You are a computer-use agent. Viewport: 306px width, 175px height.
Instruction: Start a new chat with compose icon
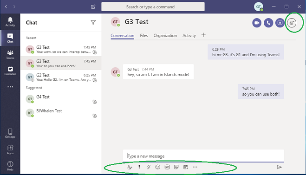(x=93, y=7)
